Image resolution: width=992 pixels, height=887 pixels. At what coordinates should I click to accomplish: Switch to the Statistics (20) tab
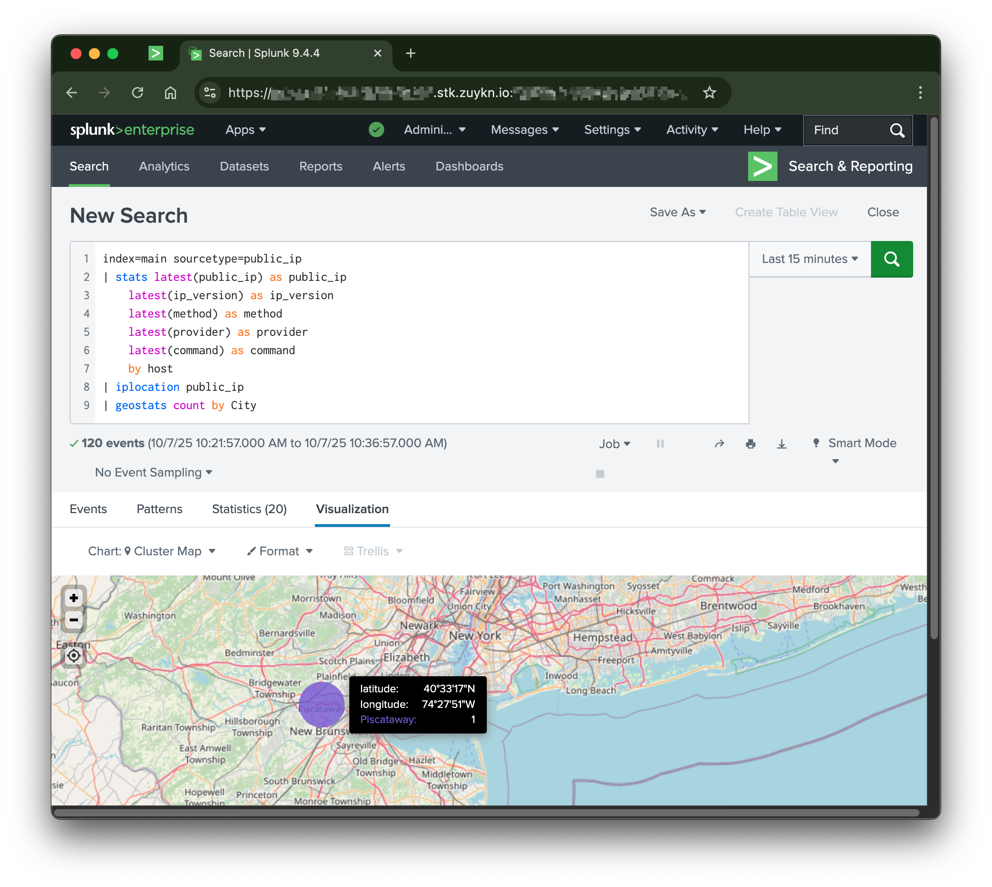(x=249, y=509)
